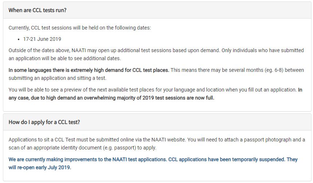Click the "17-21 June 2019" date entry

coord(42,39)
